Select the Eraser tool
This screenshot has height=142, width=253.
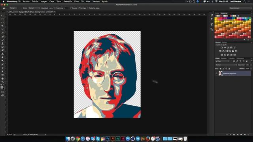click(x=2, y=50)
